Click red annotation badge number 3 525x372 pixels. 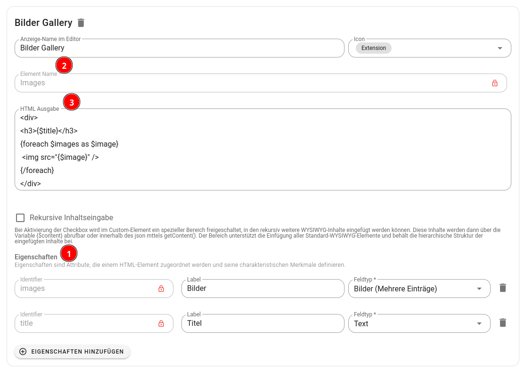72,102
